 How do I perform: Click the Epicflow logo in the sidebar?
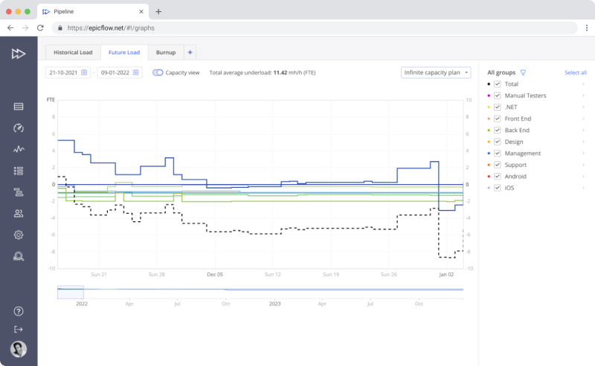pos(19,53)
